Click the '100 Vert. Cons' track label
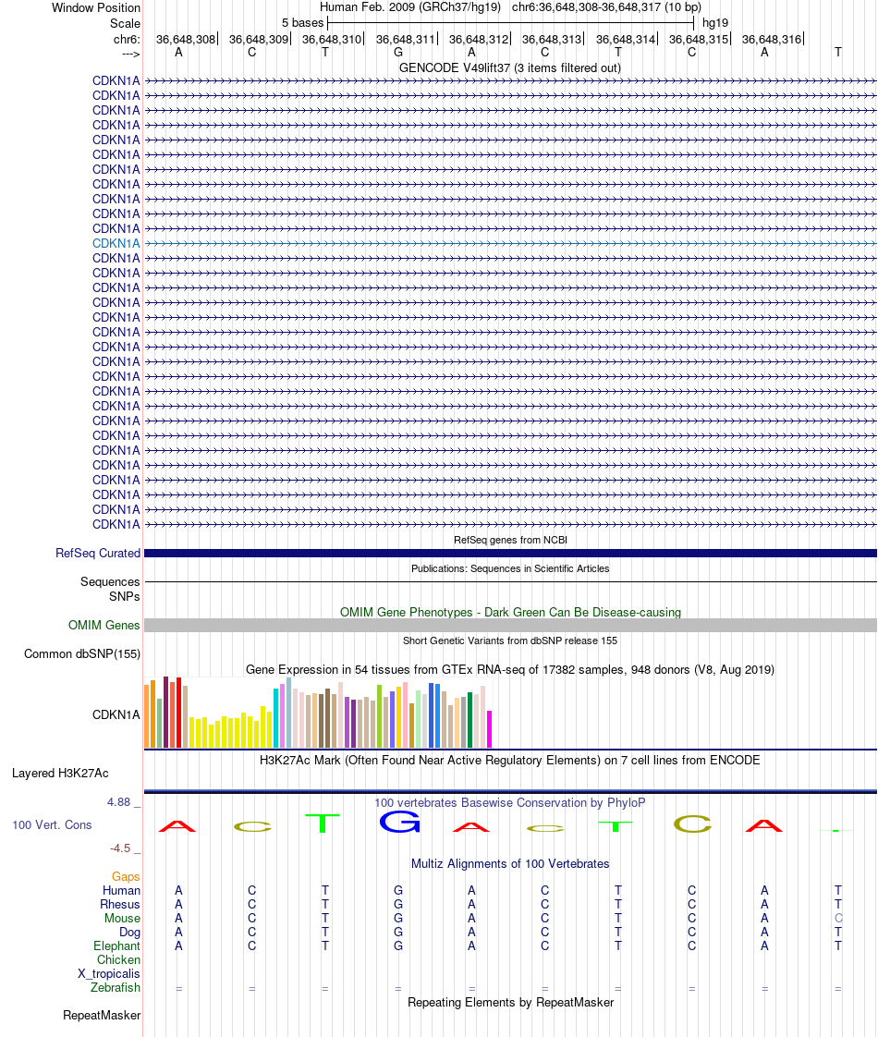Screen dimensions: 878x1037 (x=53, y=824)
